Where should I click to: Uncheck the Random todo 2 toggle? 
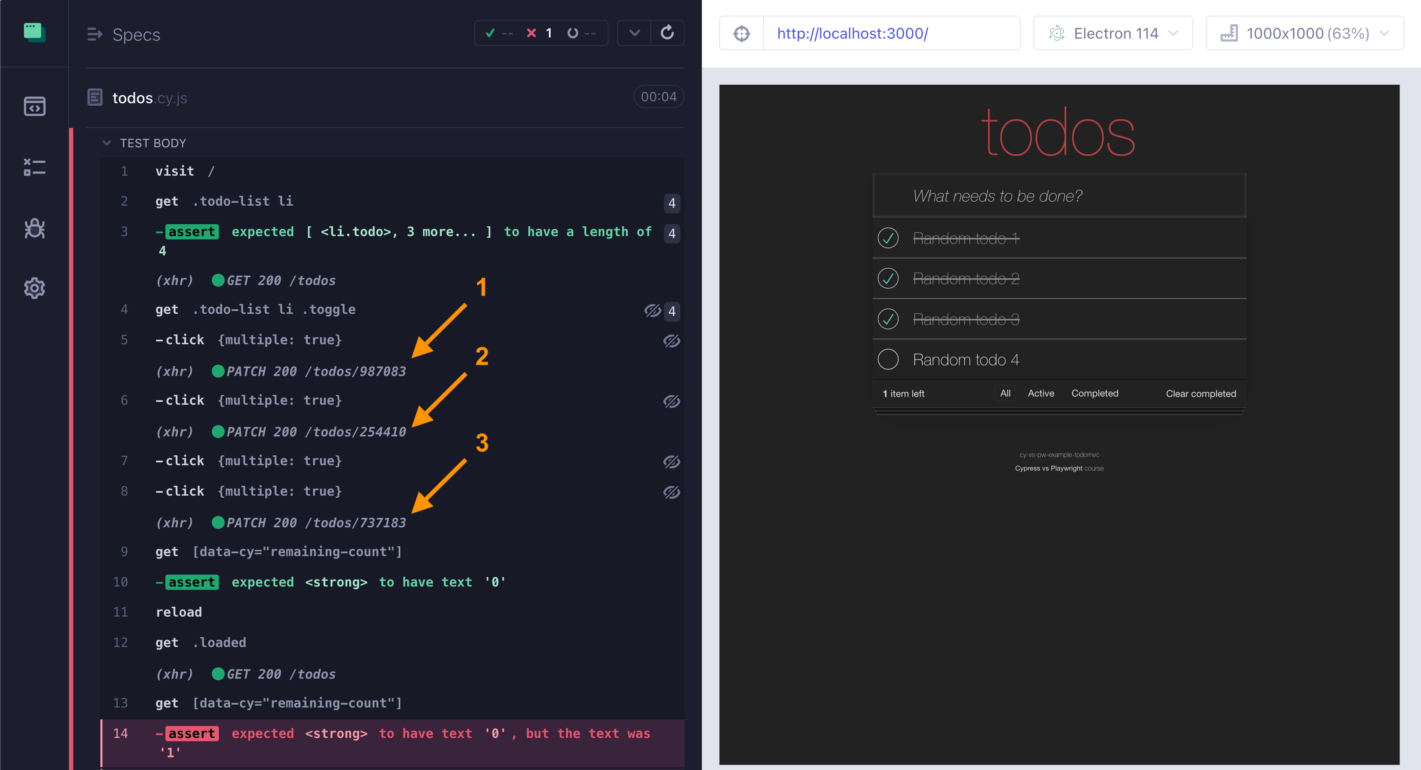[x=887, y=278]
